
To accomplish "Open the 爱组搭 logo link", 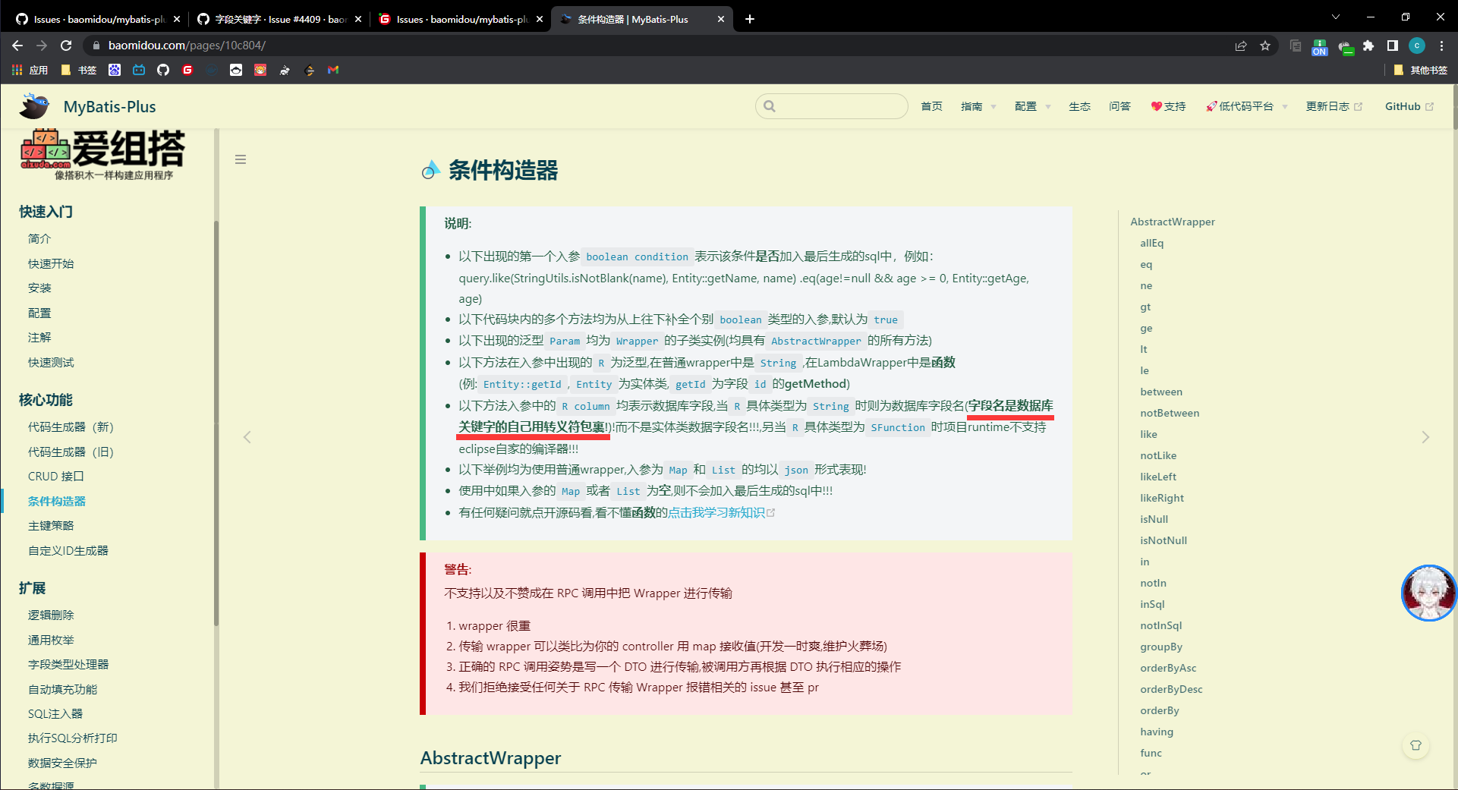I will [101, 154].
